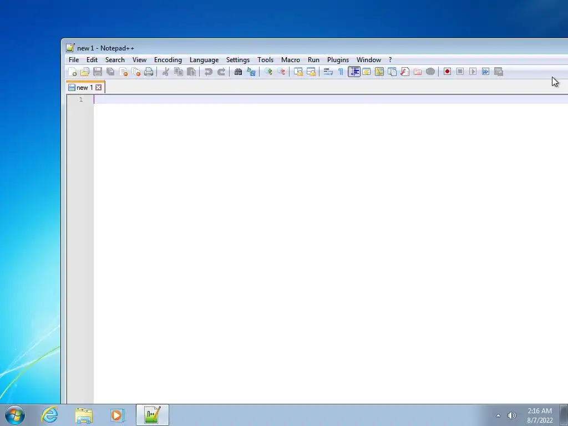Toggle Show All Characters pilcrow icon

pyautogui.click(x=341, y=72)
